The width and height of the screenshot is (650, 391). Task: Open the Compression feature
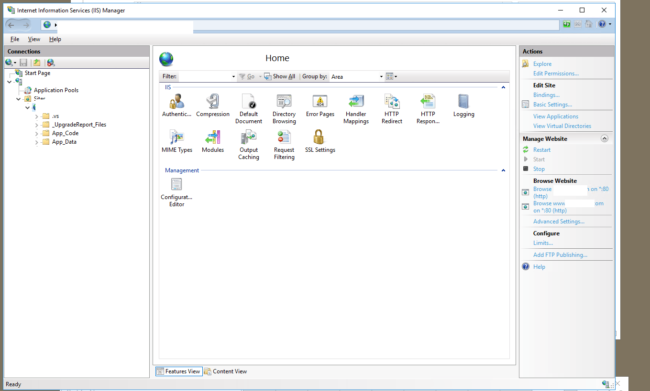tap(213, 105)
